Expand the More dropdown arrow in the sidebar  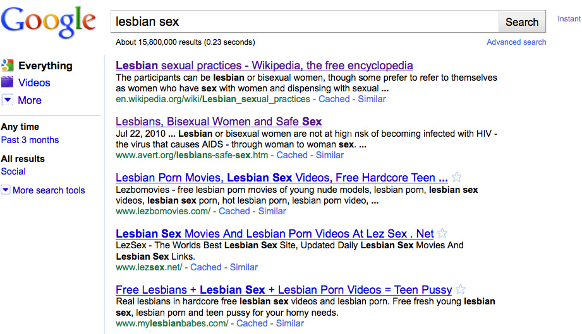coord(8,100)
